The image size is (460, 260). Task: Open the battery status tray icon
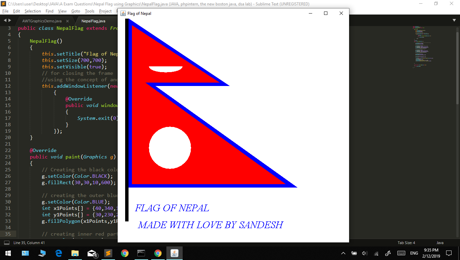tap(354, 253)
